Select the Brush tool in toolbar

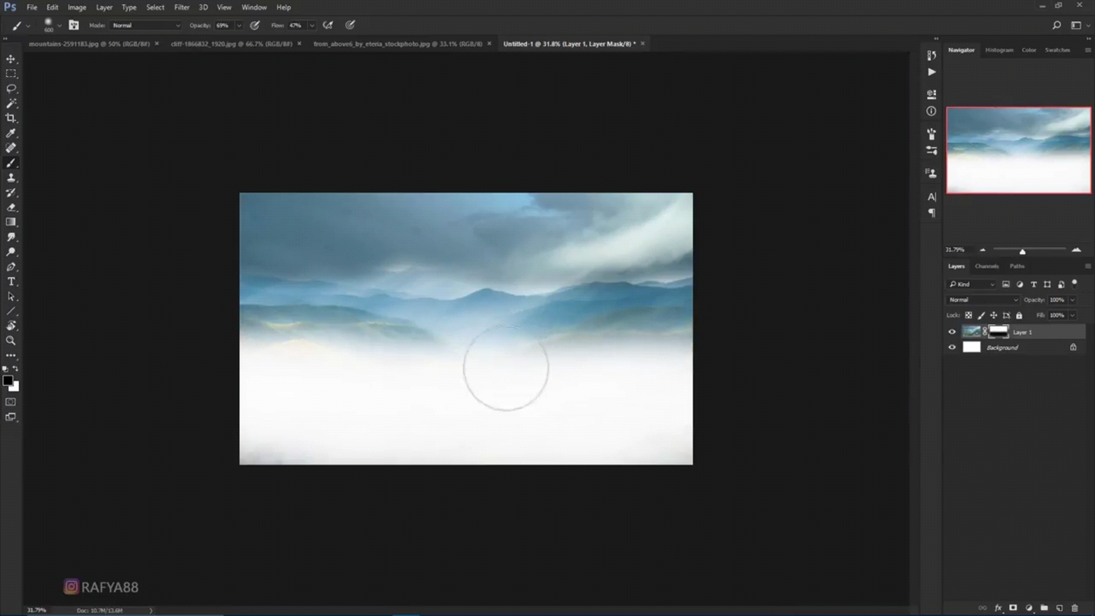pos(11,163)
